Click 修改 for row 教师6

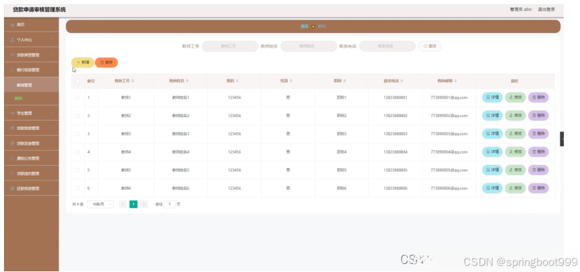[515, 188]
